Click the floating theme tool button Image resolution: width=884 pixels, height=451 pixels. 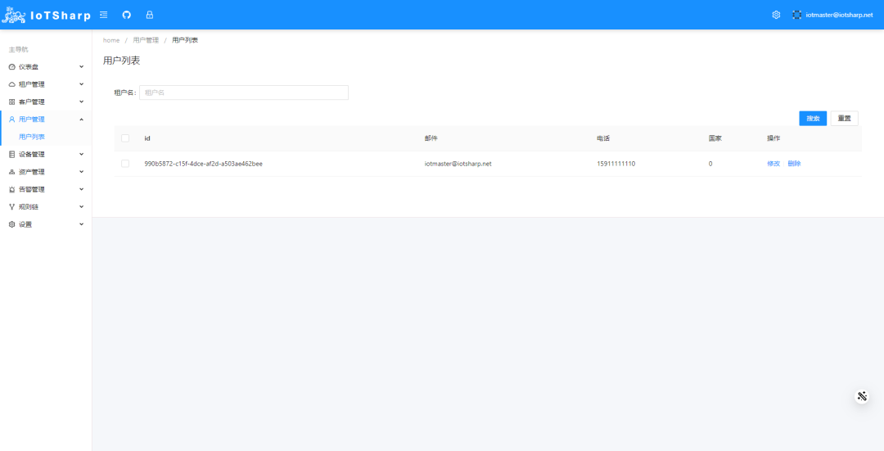coord(861,396)
